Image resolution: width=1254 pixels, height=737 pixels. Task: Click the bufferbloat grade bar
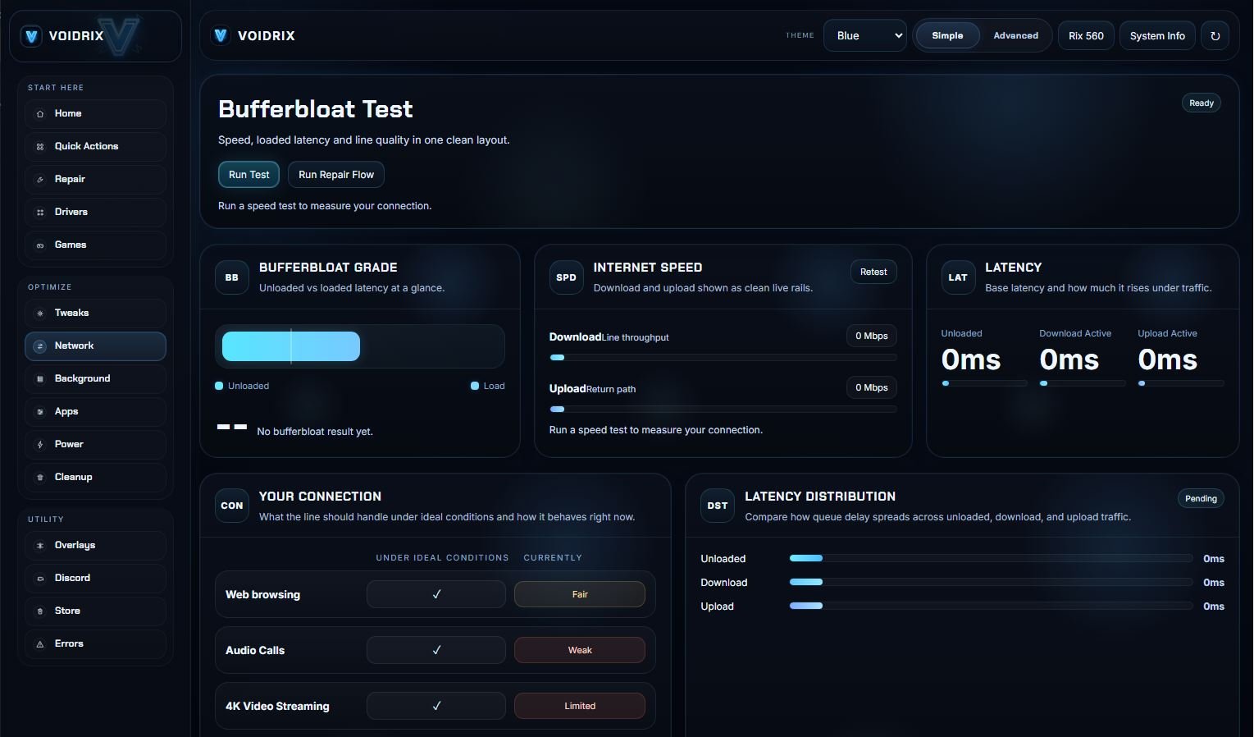(x=359, y=346)
